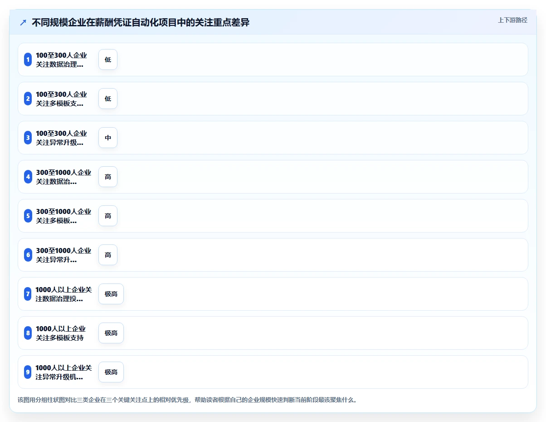546x422 pixels.
Task: Click the 高 tag in row 5
Action: click(x=108, y=216)
